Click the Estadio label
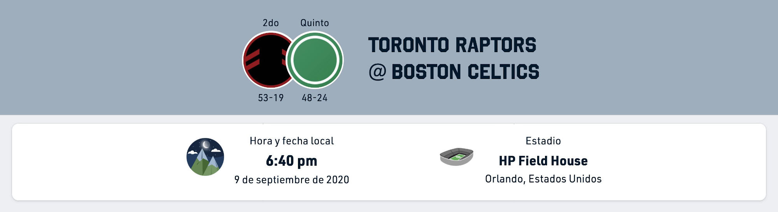778x212 pixels. [x=543, y=141]
